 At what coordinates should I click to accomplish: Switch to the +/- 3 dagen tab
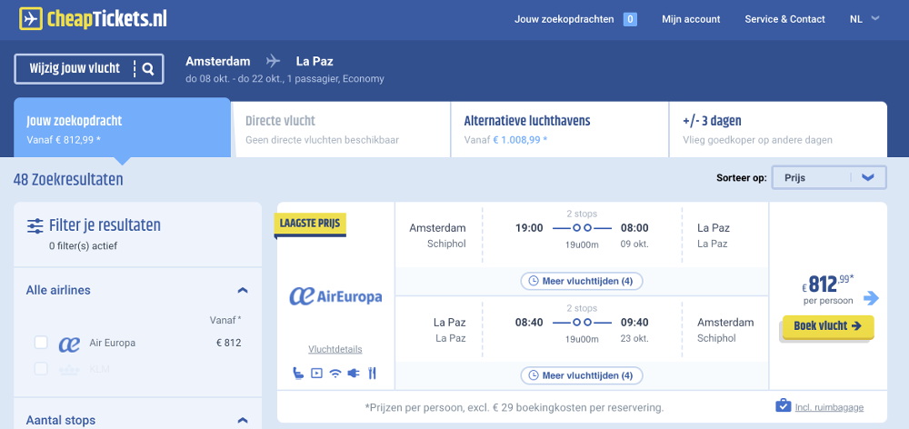(778, 129)
